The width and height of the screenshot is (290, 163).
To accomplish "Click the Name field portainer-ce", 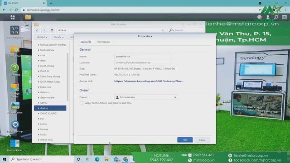I will (x=143, y=57).
